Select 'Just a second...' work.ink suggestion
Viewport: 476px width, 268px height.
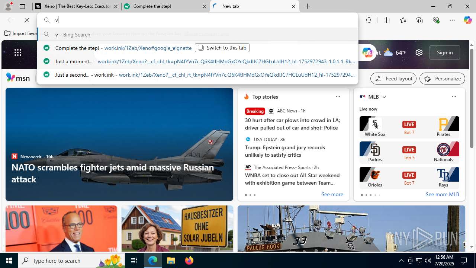197,74
